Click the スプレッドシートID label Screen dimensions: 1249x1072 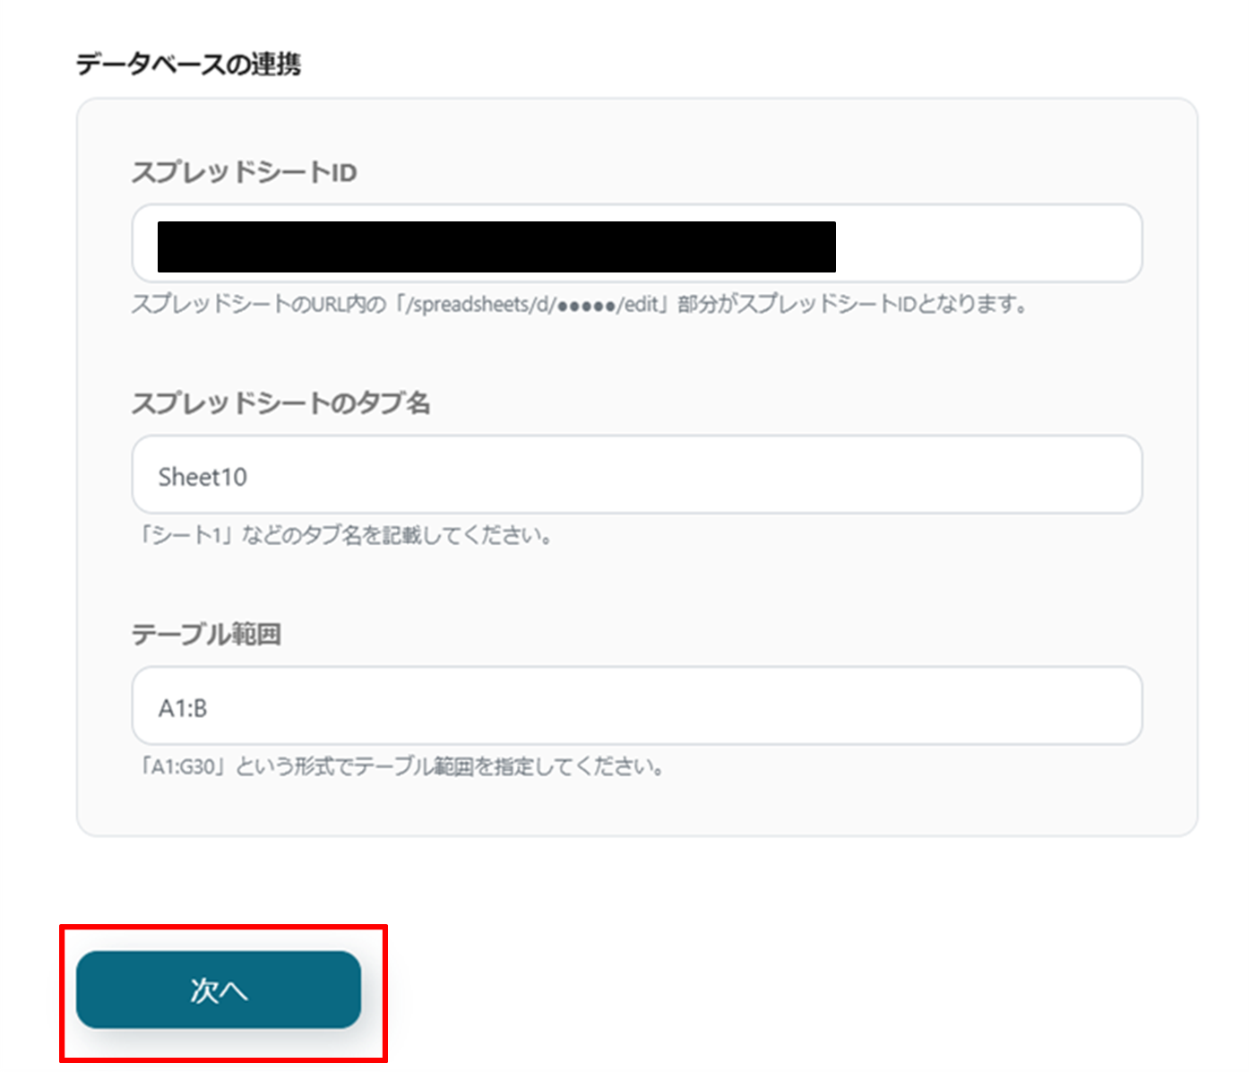click(x=244, y=172)
